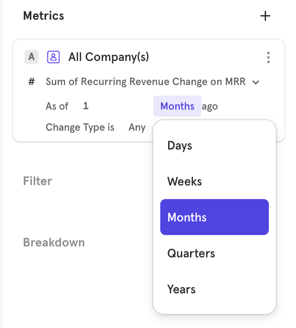Add a new metric with plus icon
This screenshot has width=296, height=328.
(x=265, y=16)
